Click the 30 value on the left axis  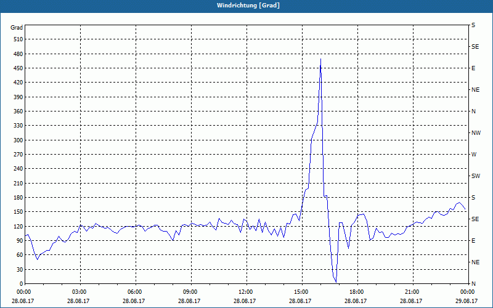tap(20, 269)
